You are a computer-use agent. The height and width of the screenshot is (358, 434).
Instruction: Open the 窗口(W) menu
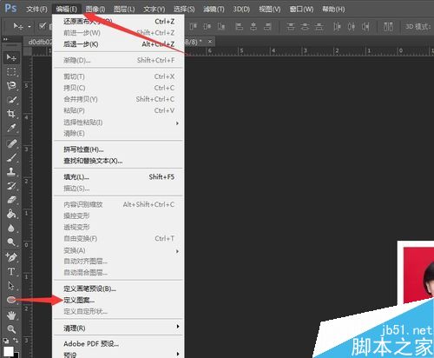click(301, 10)
